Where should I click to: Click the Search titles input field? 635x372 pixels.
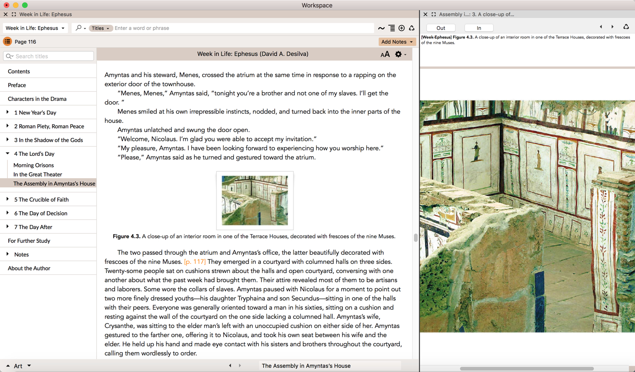48,56
